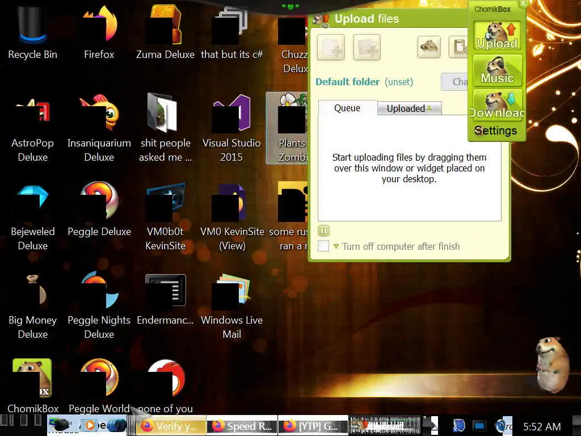
Task: Select the AstroPop Deluxe desktop icon
Action: pos(32,128)
